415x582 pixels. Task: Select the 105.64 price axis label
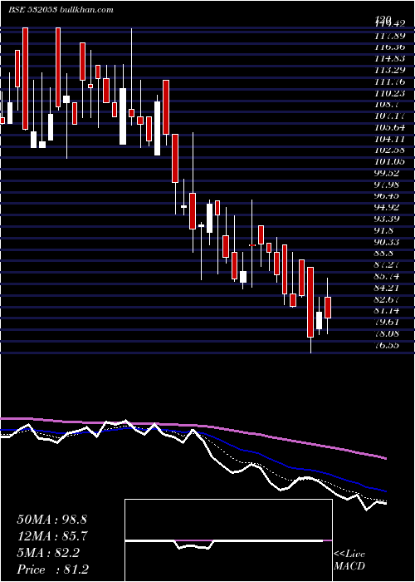tap(389, 127)
